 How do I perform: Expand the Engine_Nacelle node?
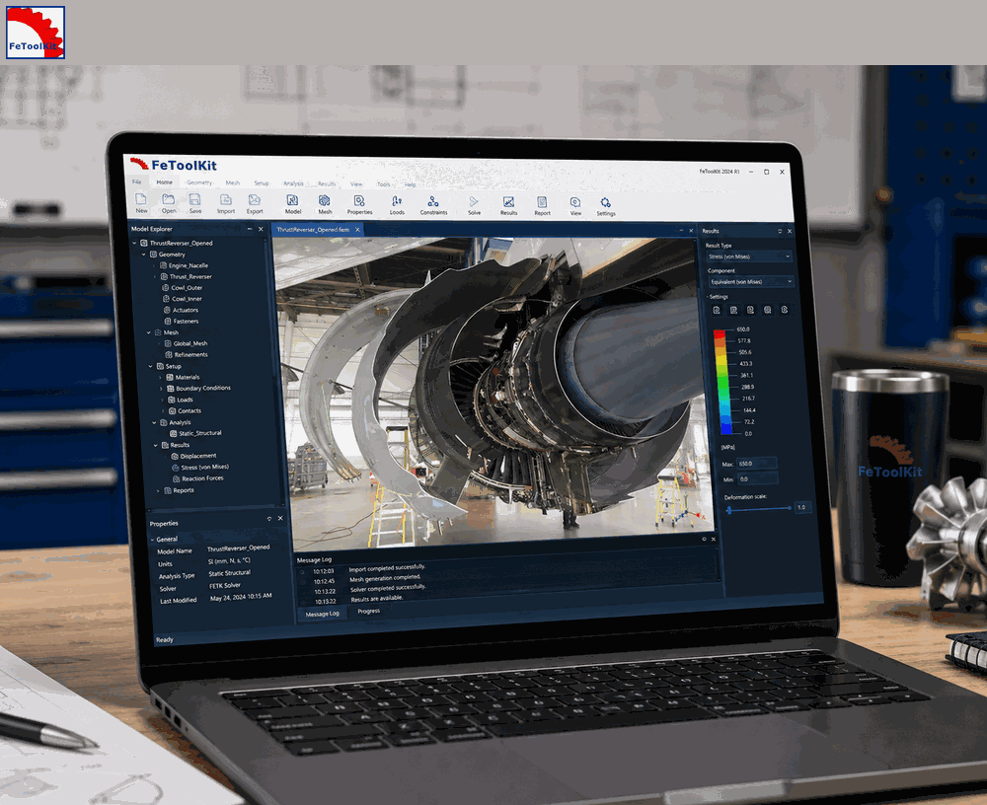(154, 265)
